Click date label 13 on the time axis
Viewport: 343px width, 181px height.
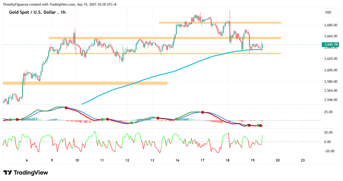152,160
